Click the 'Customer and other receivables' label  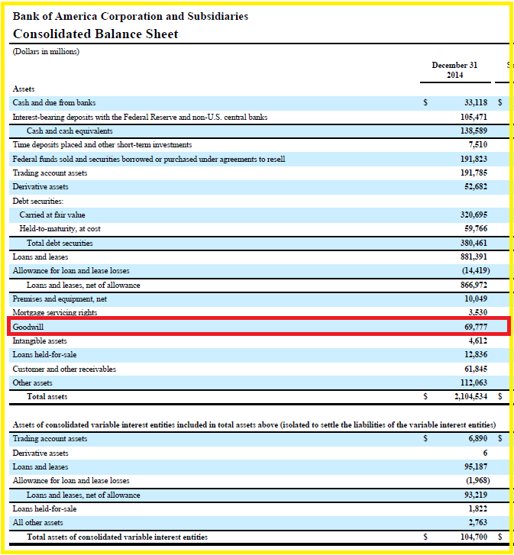click(x=64, y=369)
